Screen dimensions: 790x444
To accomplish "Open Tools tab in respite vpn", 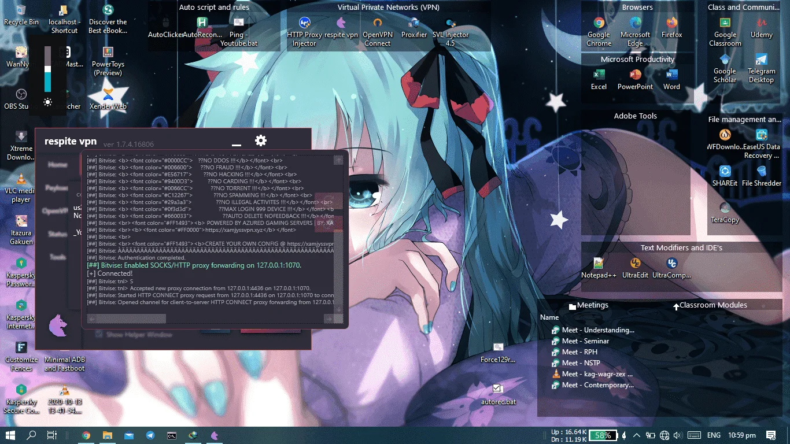I will click(x=57, y=257).
